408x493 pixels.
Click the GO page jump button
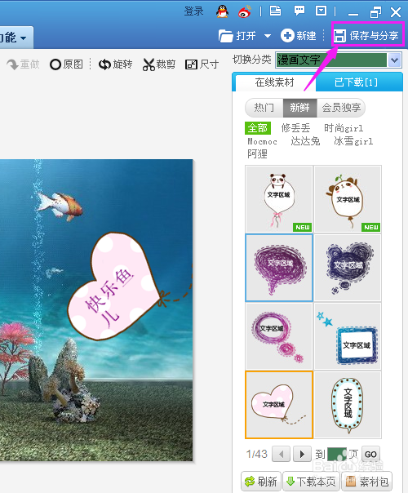point(370,454)
